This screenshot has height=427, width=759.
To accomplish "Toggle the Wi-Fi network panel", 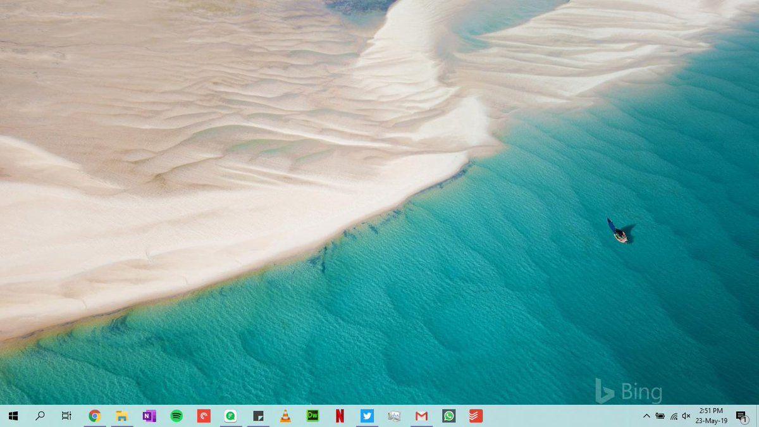I will pyautogui.click(x=672, y=416).
